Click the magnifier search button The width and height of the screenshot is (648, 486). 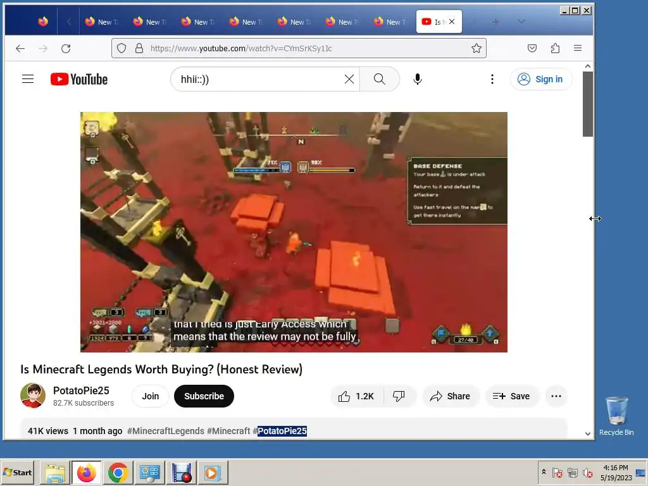coord(380,79)
